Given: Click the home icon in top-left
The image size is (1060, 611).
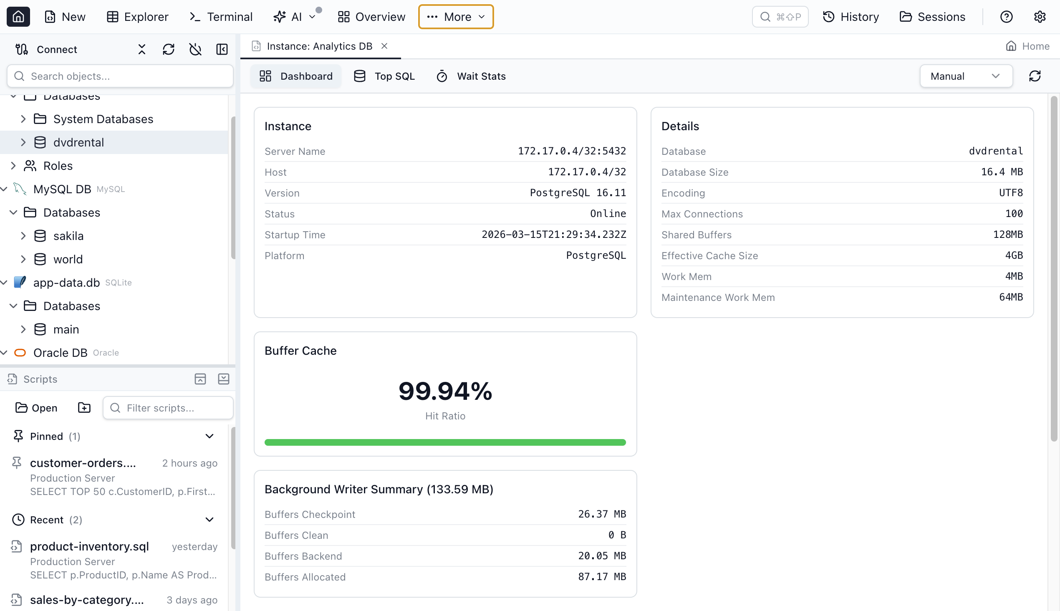Looking at the screenshot, I should tap(18, 17).
